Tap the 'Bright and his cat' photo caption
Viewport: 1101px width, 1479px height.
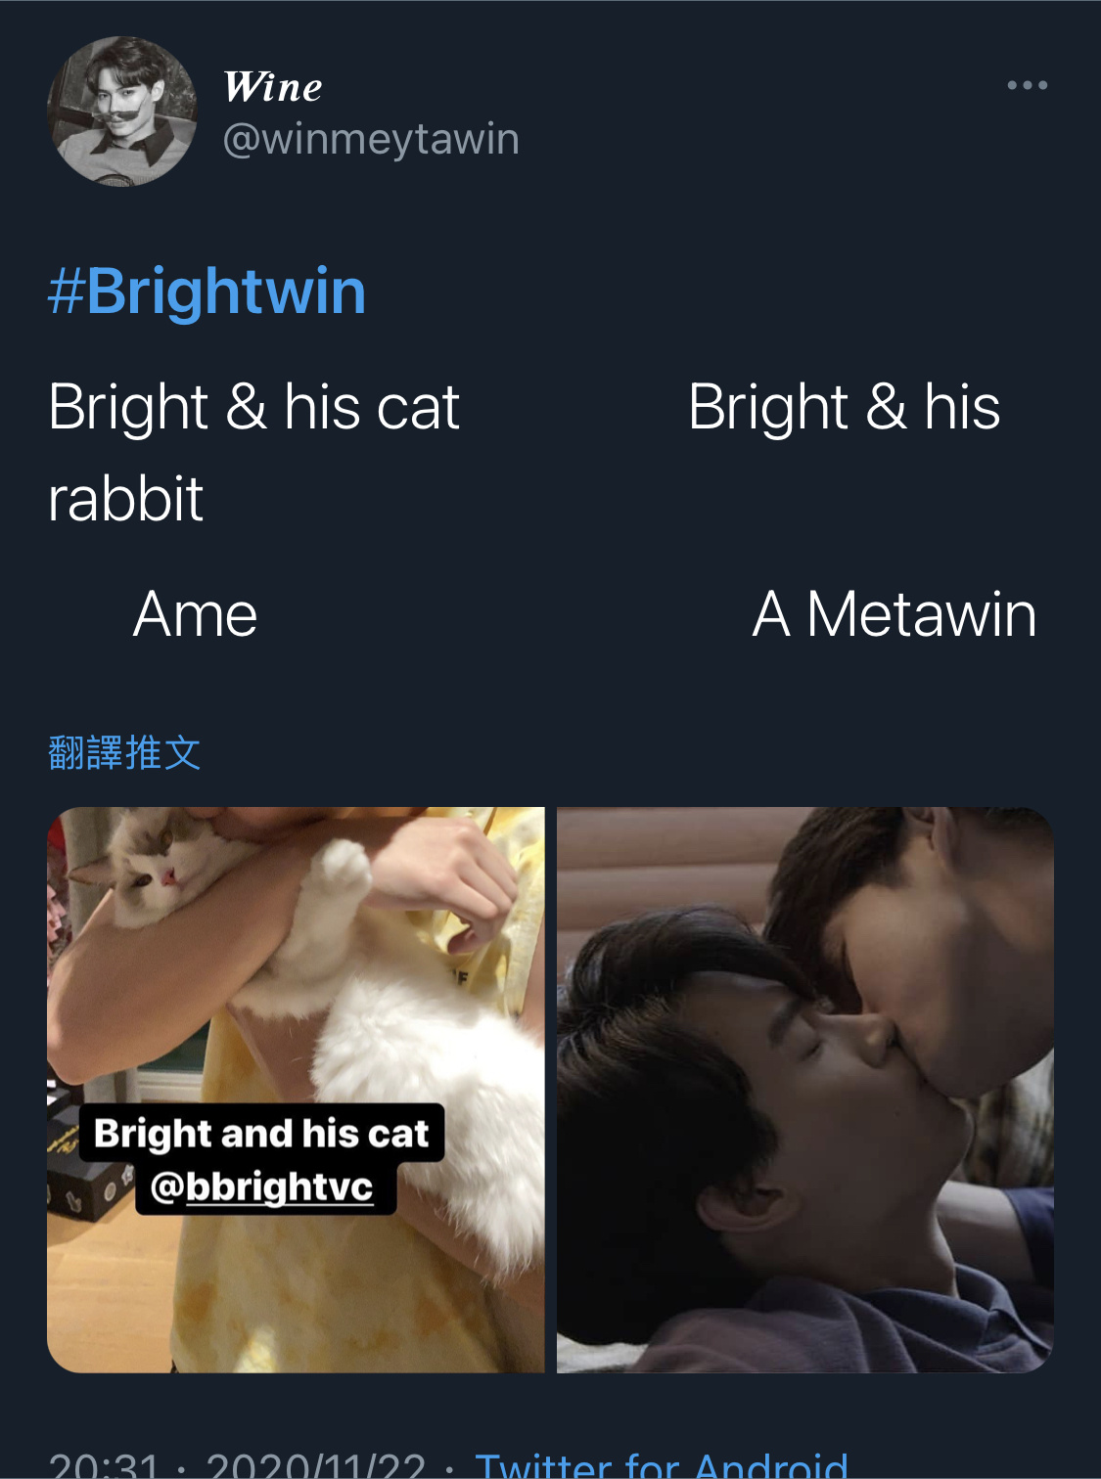261,1133
